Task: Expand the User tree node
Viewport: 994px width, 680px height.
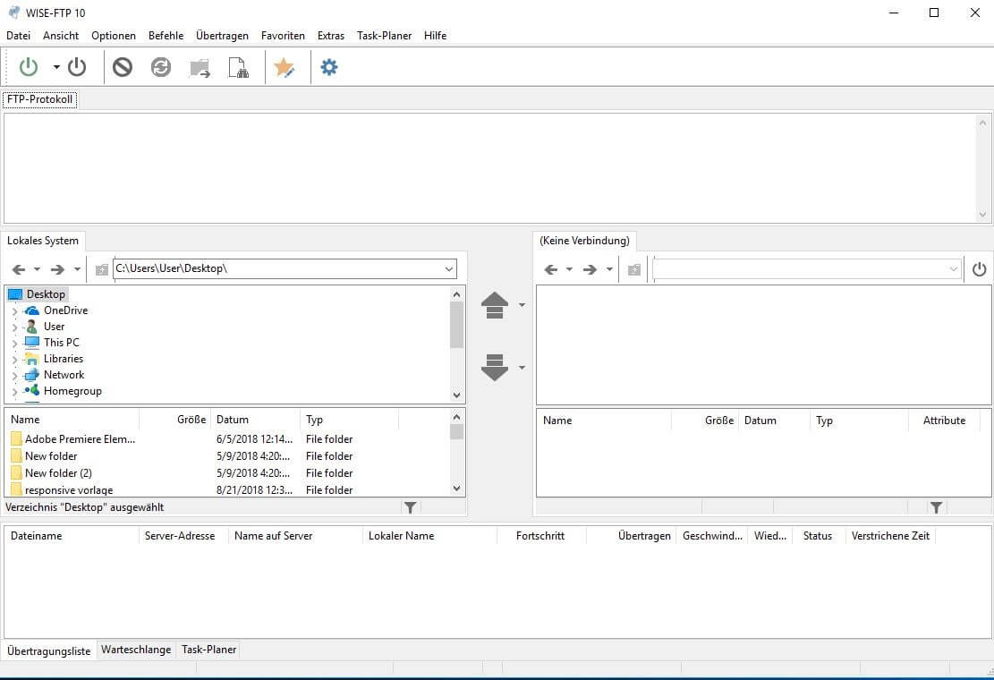Action: (x=14, y=327)
